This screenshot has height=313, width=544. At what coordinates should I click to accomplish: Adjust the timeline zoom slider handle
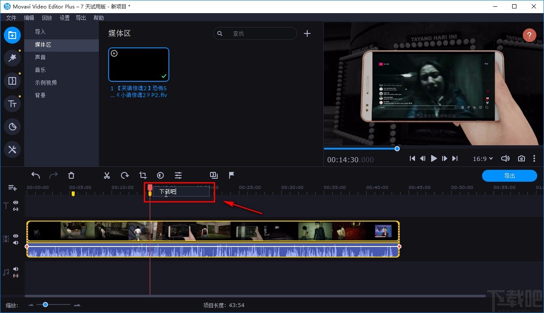[45, 305]
